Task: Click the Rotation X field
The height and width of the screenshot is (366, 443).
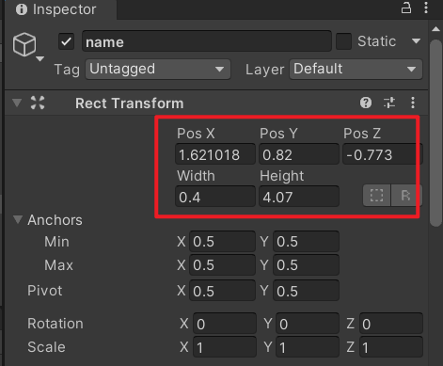Action: coord(225,324)
